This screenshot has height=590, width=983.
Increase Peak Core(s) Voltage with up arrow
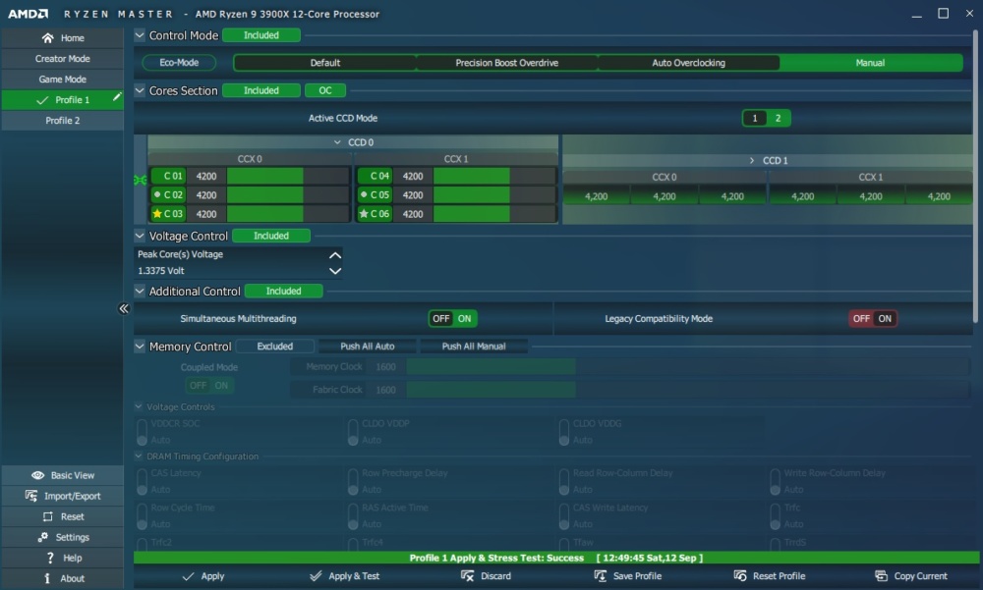pyautogui.click(x=335, y=255)
